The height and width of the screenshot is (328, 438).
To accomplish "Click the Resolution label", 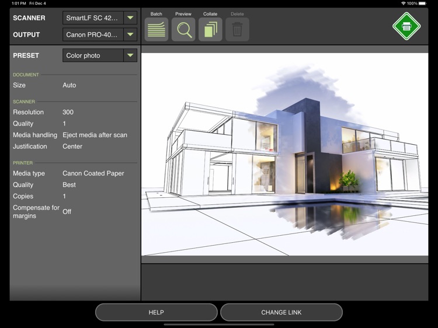I will coord(28,112).
